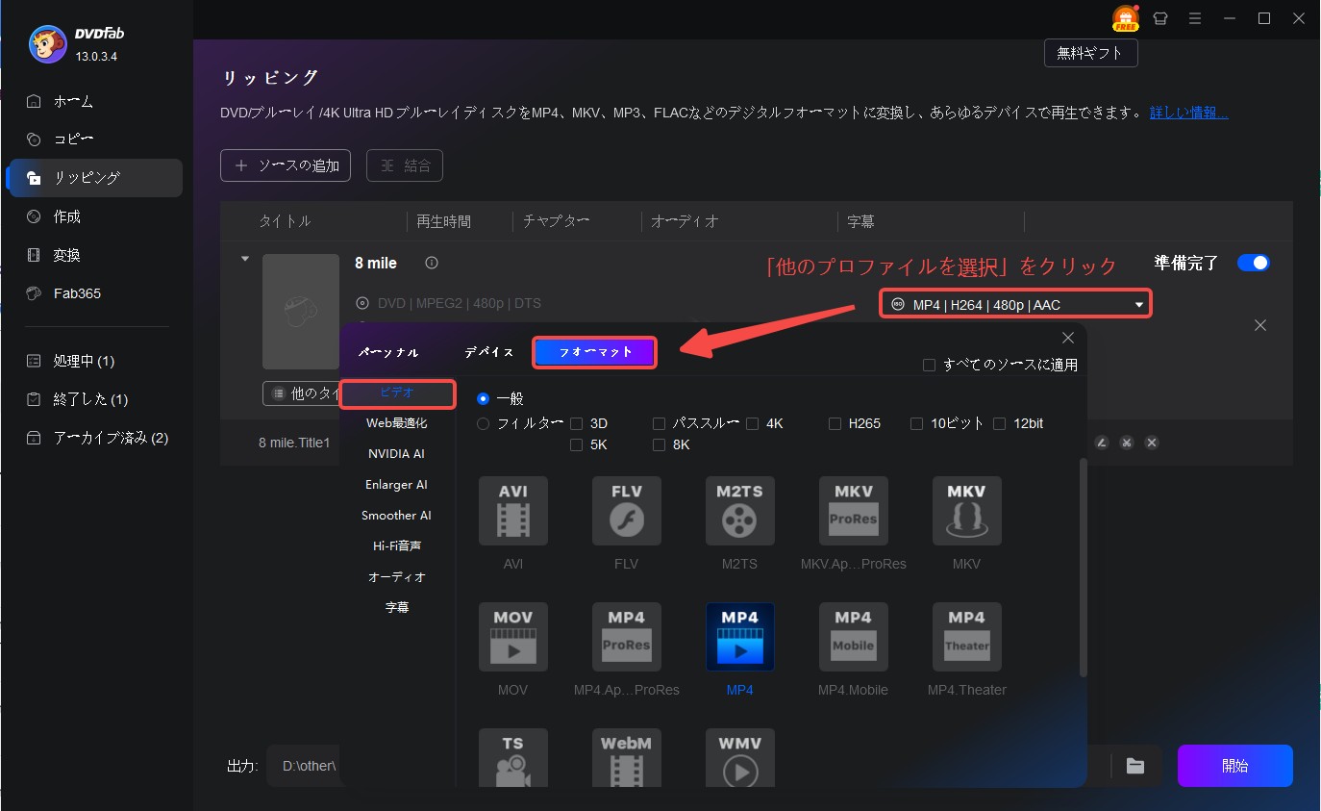
Task: Choose the MP4 Mobile format icon
Action: 854,637
